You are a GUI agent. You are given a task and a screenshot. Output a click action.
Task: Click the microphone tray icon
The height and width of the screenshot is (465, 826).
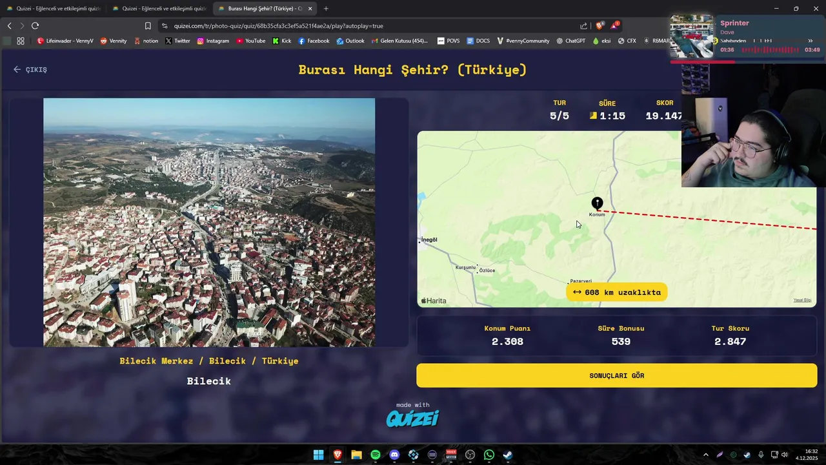point(761,455)
